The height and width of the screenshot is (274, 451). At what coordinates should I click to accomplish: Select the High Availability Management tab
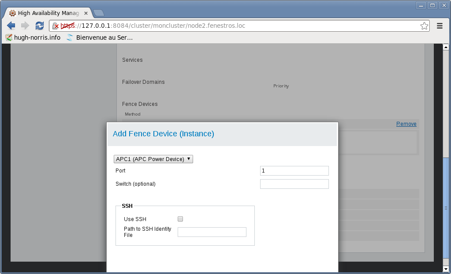[46, 13]
